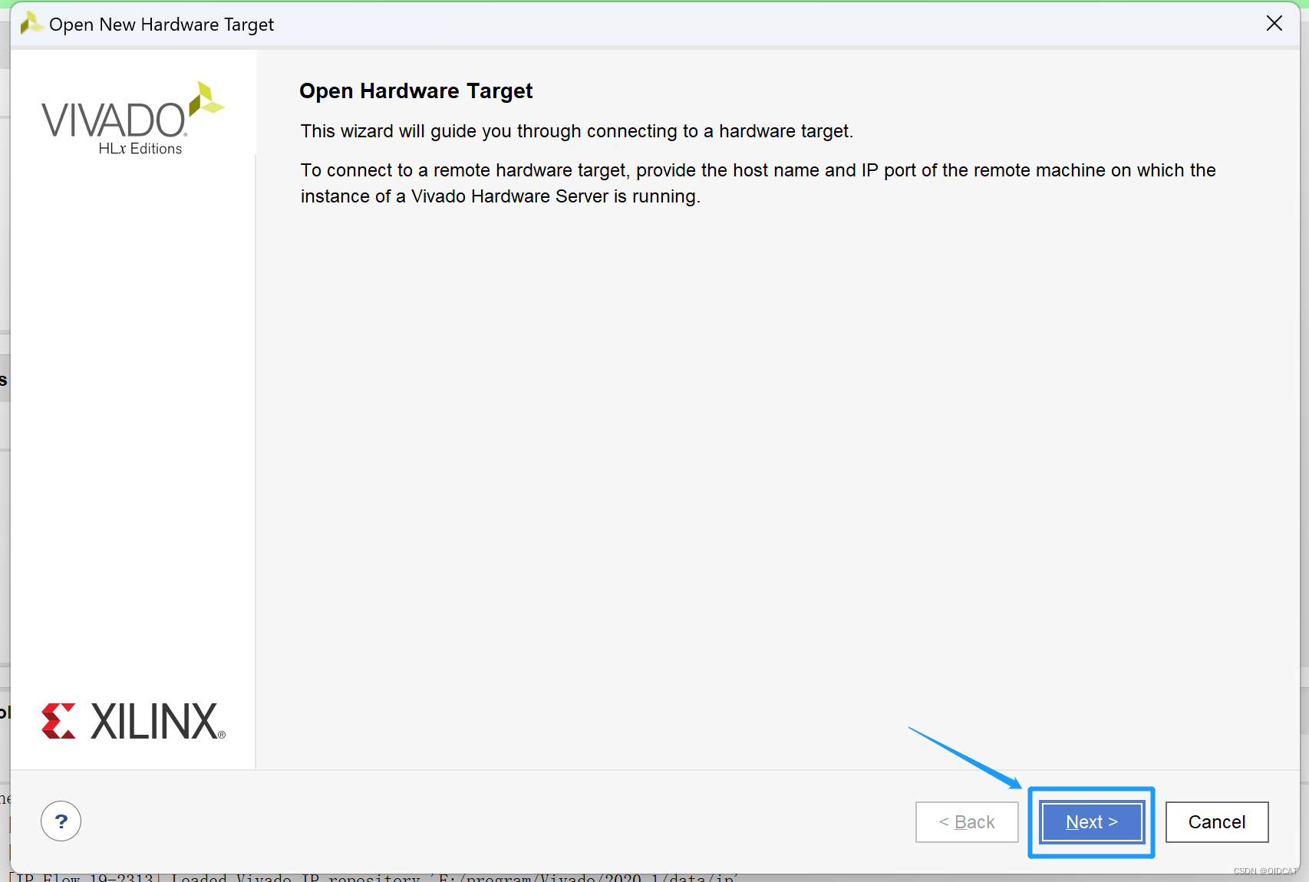Viewport: 1309px width, 882px height.
Task: Click the Xilinx logo
Action: pos(134,721)
